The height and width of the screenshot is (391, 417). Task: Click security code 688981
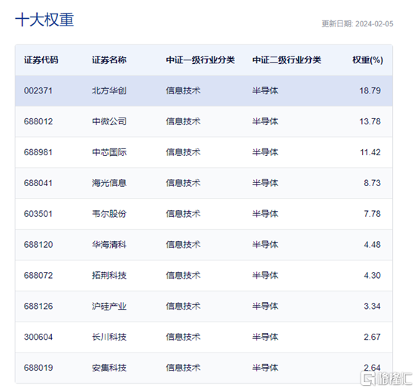pyautogui.click(x=38, y=152)
